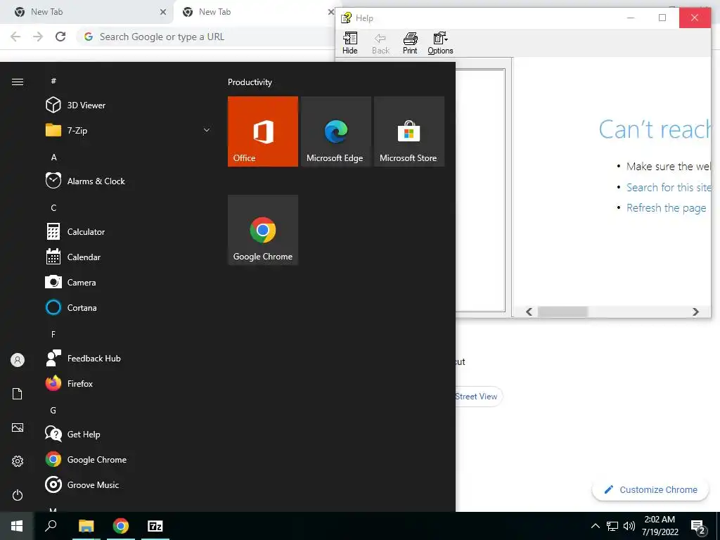The height and width of the screenshot is (540, 720).
Task: Open the user account icon in Start
Action: (18, 360)
